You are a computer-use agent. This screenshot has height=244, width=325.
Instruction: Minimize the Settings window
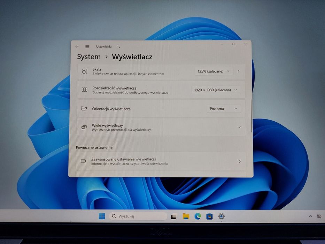222,44
